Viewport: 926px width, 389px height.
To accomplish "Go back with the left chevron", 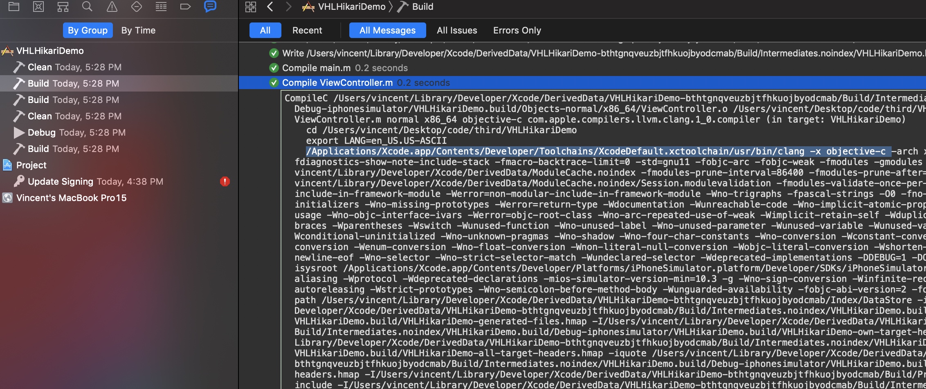I will pyautogui.click(x=270, y=7).
